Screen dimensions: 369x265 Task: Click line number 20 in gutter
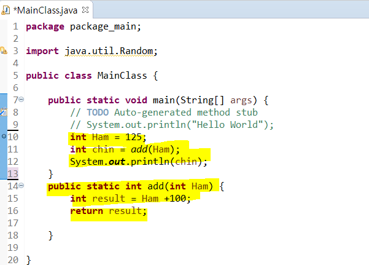[13, 260]
